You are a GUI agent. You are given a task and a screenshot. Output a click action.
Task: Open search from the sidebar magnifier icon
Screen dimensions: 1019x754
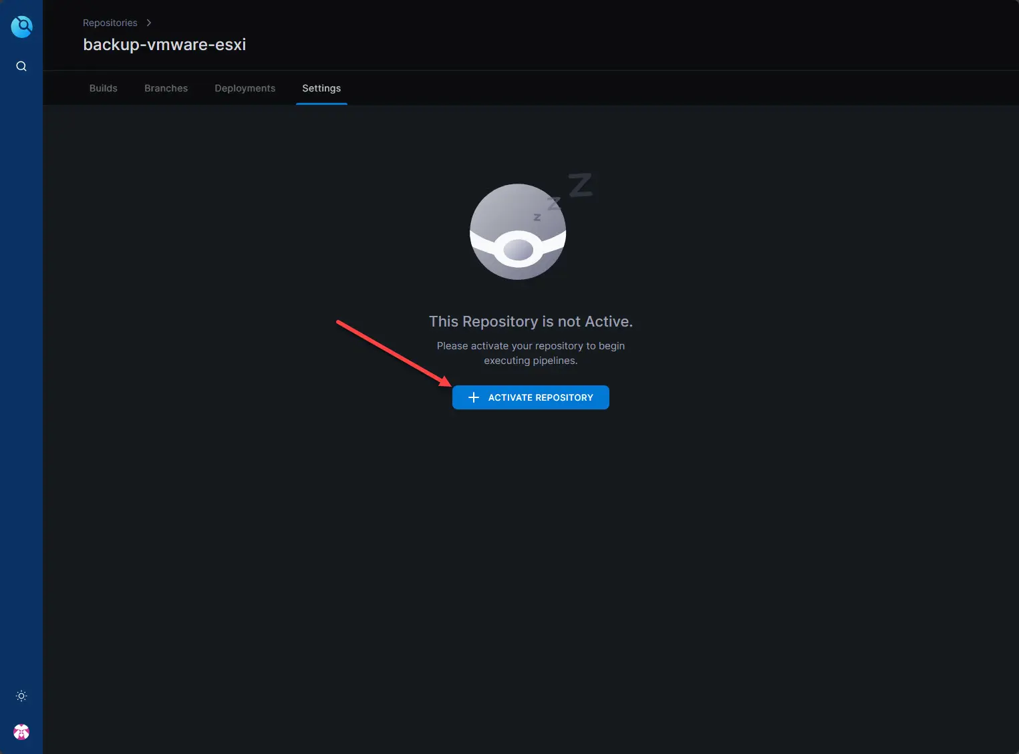click(21, 66)
